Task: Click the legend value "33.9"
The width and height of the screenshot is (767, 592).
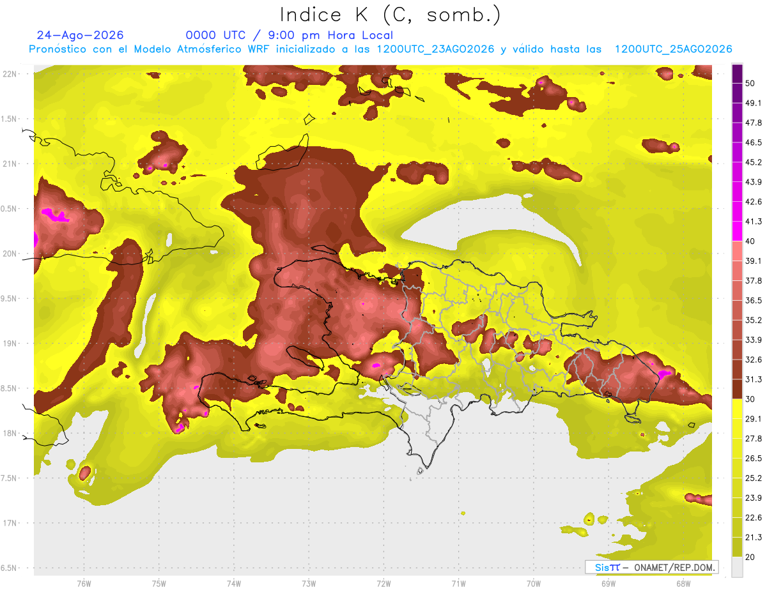Action: coord(754,340)
